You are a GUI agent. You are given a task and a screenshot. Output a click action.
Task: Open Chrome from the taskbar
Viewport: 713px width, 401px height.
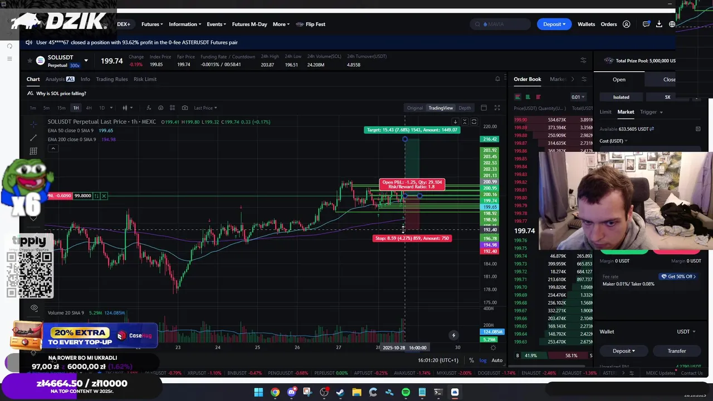point(275,393)
